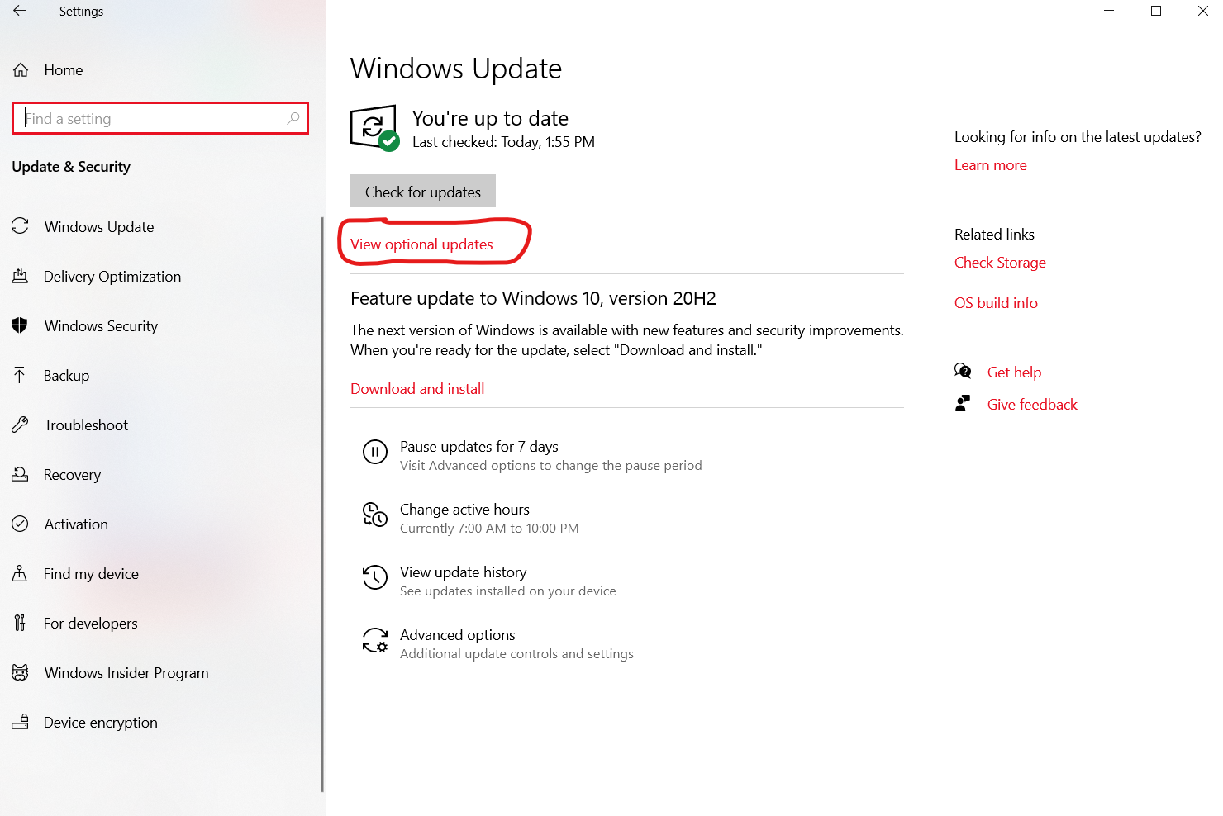
Task: Click the Feature update to Windows 10 heading
Action: point(533,298)
